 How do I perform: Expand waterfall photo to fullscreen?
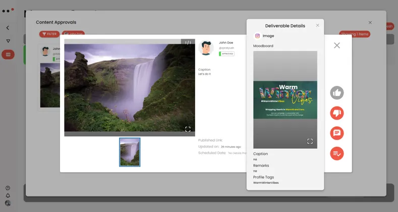pos(188,129)
